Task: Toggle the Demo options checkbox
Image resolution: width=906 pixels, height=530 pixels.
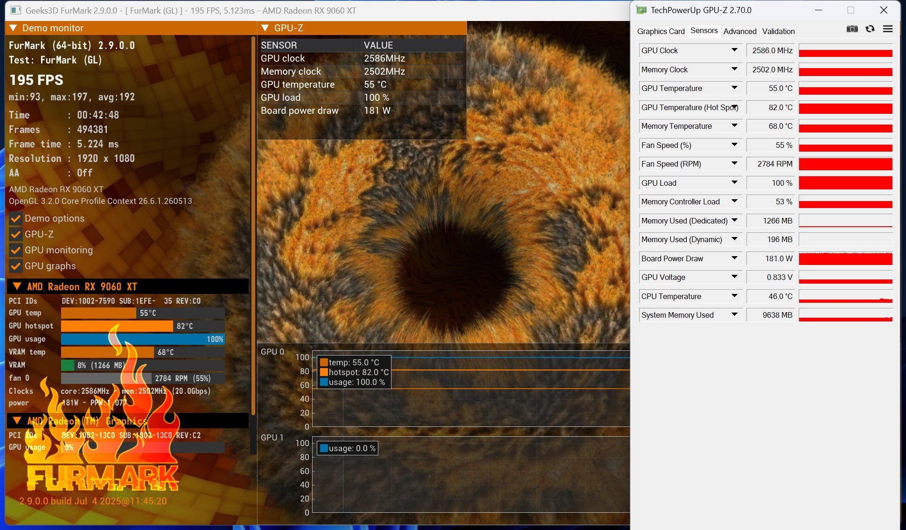Action: coord(16,218)
